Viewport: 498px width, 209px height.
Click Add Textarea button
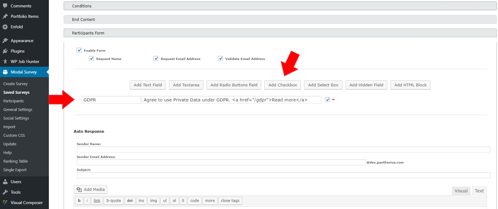tap(186, 85)
